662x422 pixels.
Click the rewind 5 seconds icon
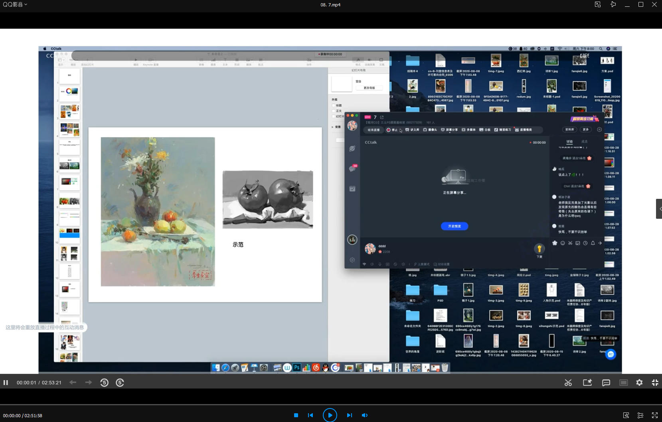[x=104, y=383]
